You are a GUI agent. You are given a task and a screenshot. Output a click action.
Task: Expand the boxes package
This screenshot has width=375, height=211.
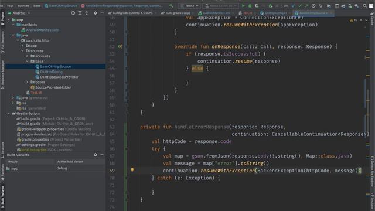[x=27, y=82]
